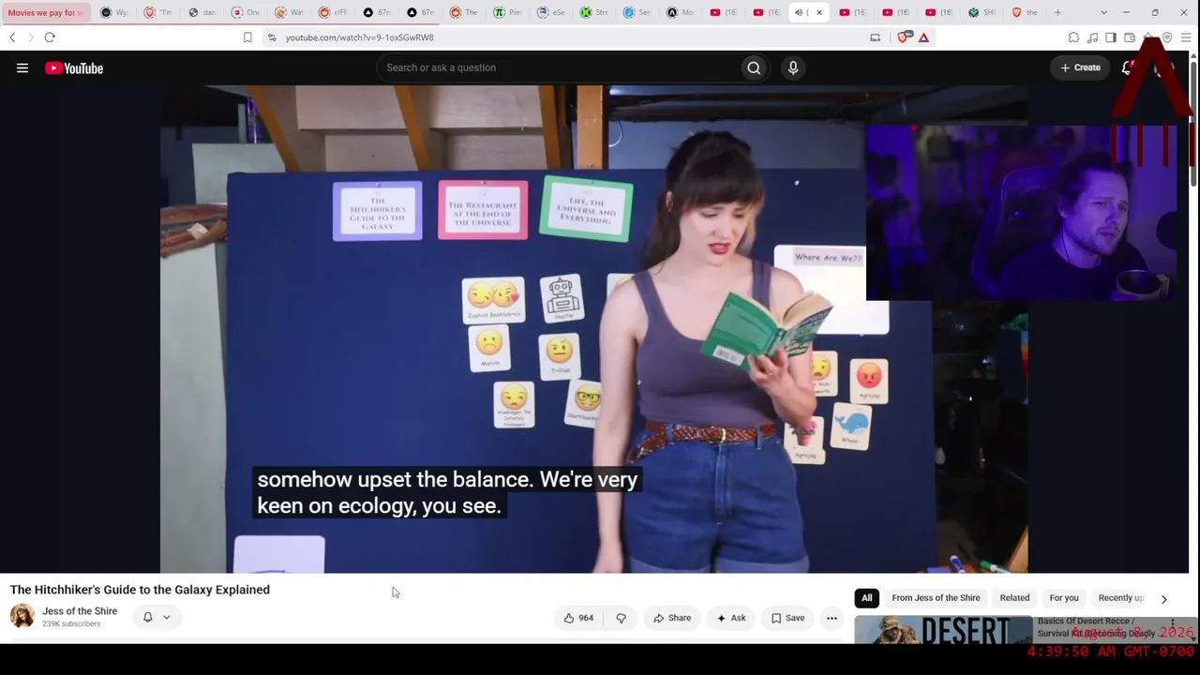
Task: Show more filter chips with the right arrow
Action: (x=1164, y=598)
